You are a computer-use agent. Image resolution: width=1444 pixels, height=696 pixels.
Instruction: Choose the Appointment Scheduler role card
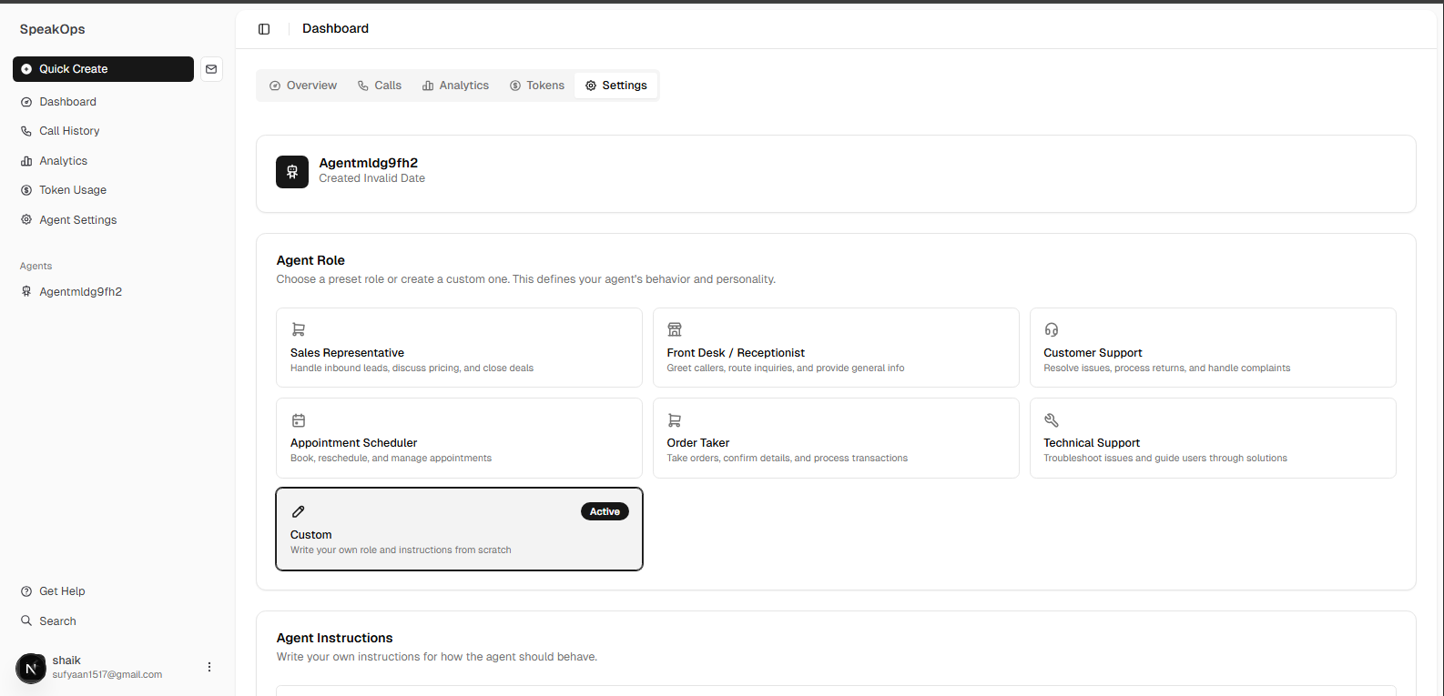pyautogui.click(x=459, y=438)
